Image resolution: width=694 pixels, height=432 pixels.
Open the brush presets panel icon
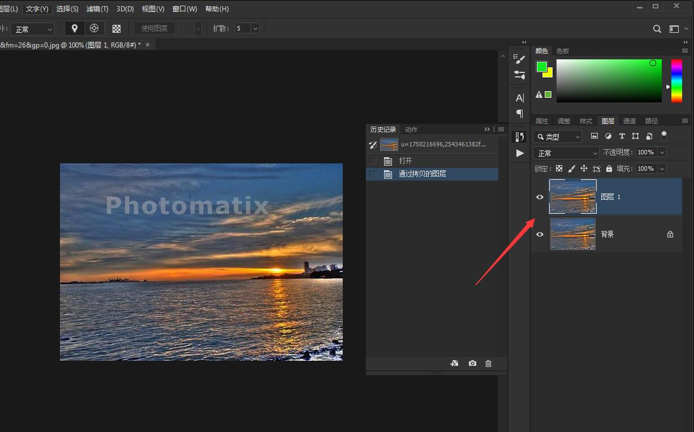click(519, 59)
